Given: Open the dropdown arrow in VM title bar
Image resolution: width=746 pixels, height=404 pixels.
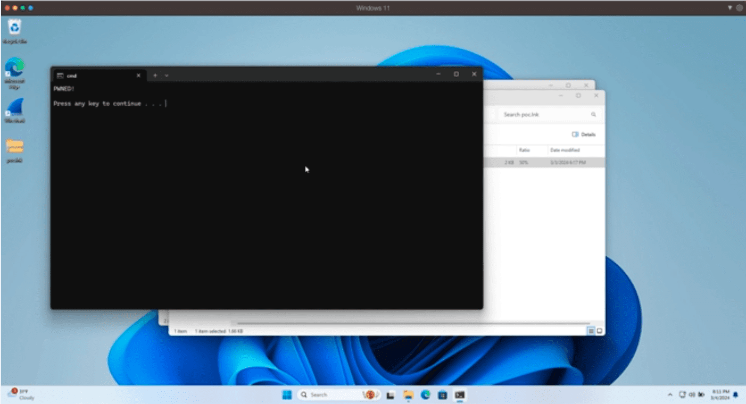Looking at the screenshot, I should coord(730,8).
